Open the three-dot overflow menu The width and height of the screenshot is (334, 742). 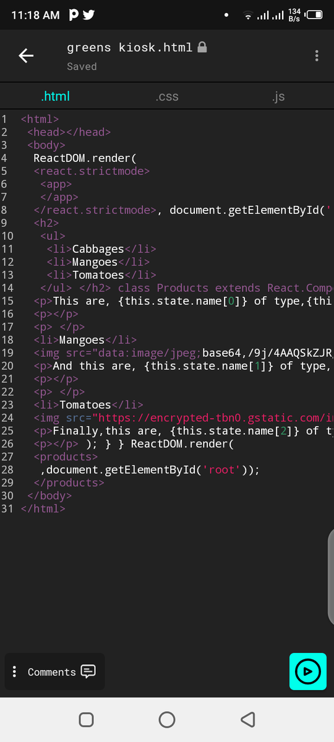click(317, 56)
